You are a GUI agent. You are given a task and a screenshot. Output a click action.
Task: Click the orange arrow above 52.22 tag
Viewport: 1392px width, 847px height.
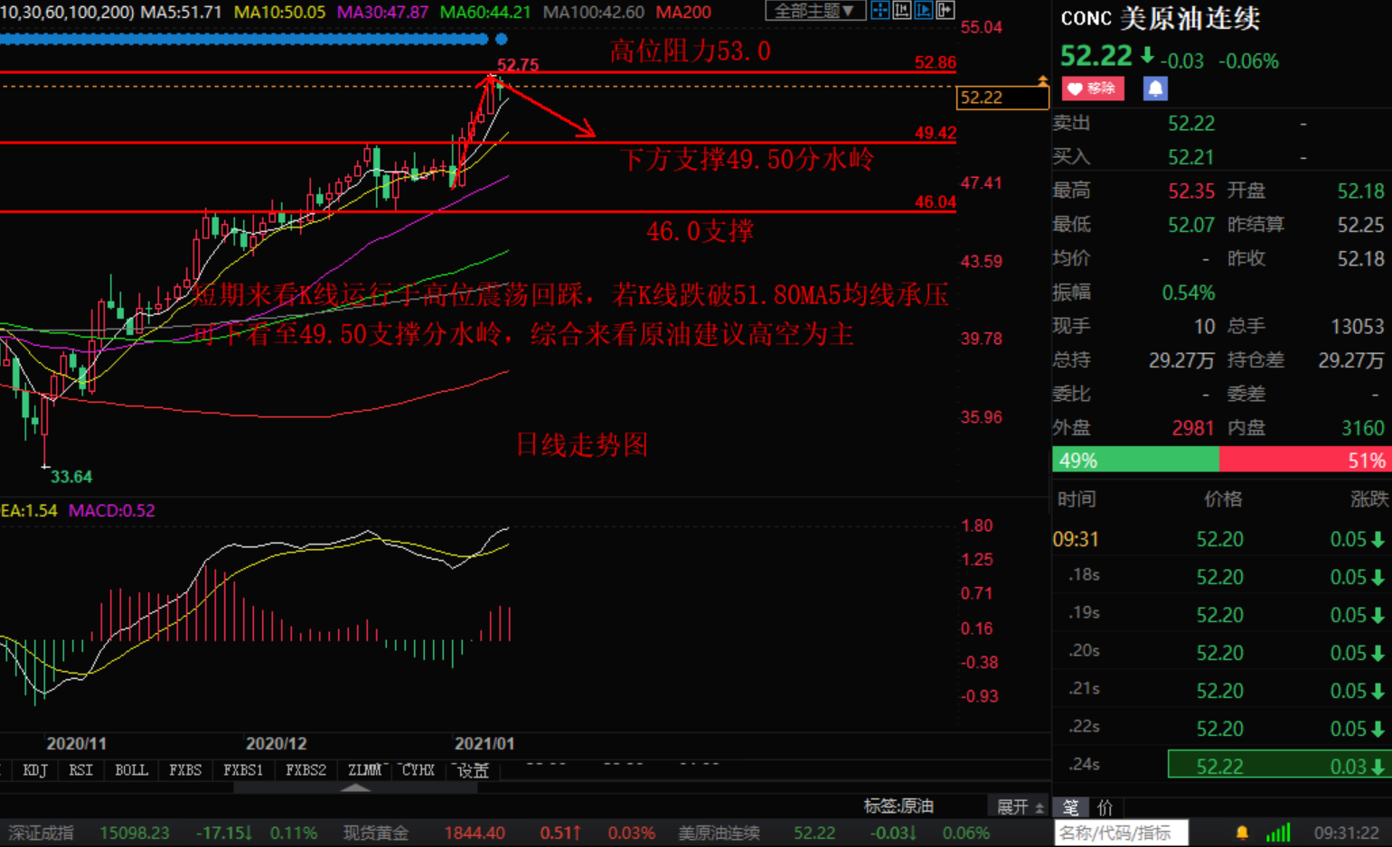tap(1042, 81)
